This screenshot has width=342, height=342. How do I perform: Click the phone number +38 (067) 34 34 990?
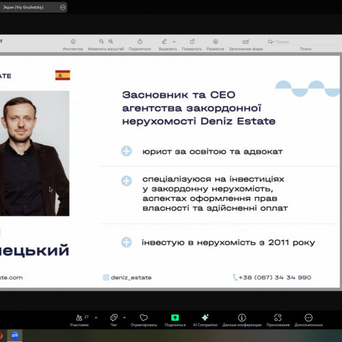(275, 278)
